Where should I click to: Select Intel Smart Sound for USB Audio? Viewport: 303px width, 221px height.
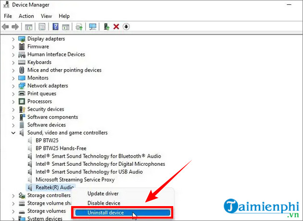click(x=89, y=172)
